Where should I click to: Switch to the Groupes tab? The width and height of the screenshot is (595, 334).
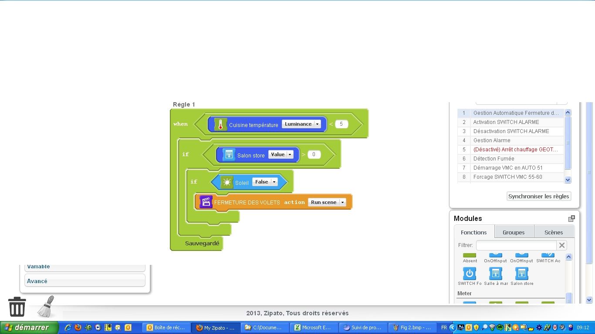514,232
